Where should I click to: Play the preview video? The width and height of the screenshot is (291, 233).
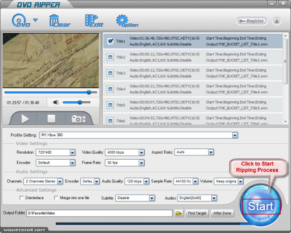24,119
